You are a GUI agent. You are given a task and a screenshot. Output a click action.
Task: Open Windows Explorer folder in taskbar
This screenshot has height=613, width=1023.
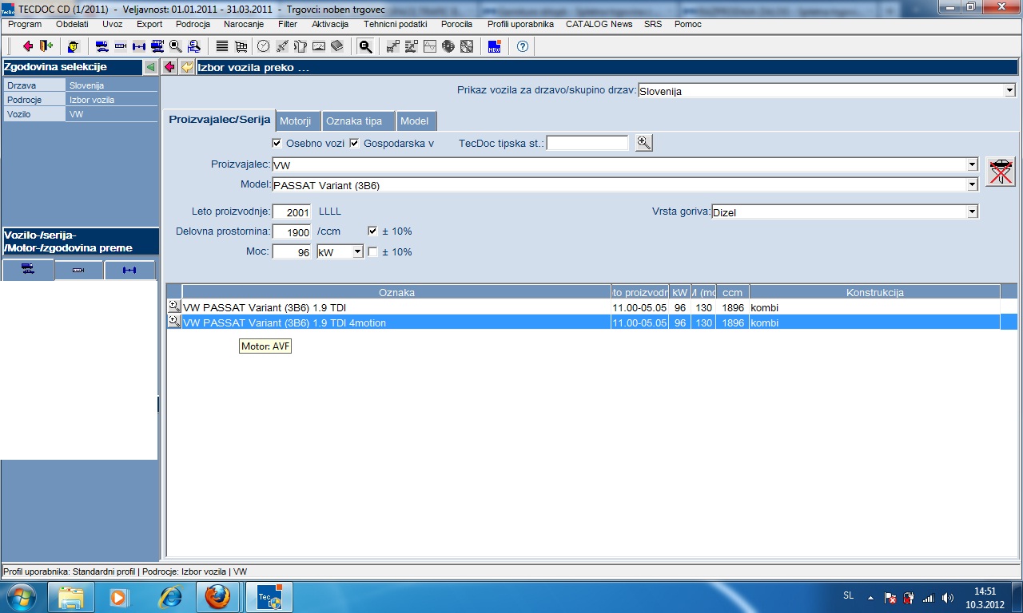(72, 596)
